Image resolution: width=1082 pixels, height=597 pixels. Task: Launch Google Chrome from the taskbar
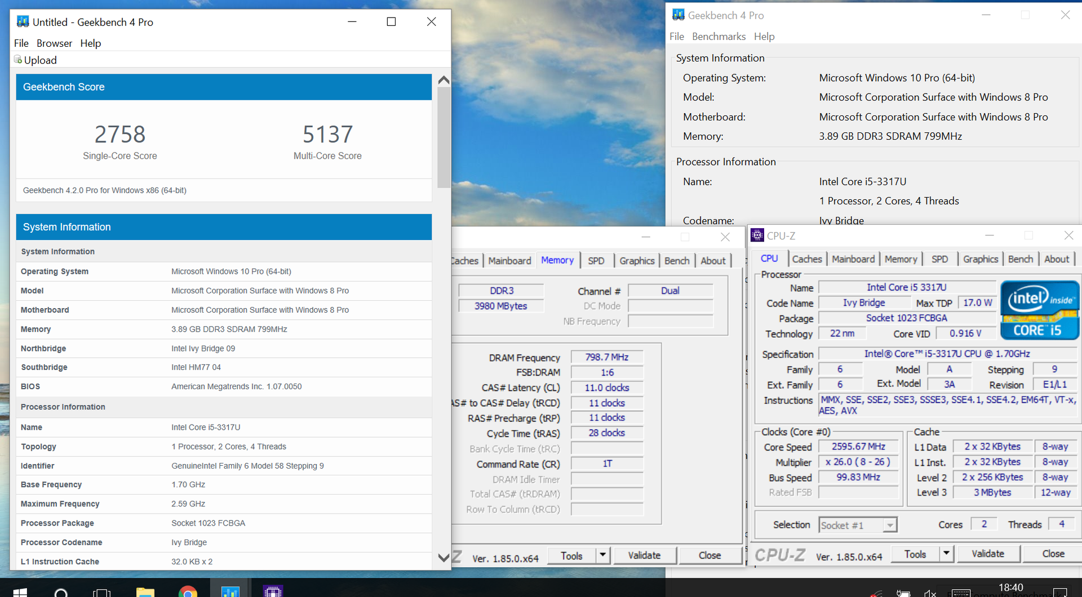pyautogui.click(x=188, y=591)
